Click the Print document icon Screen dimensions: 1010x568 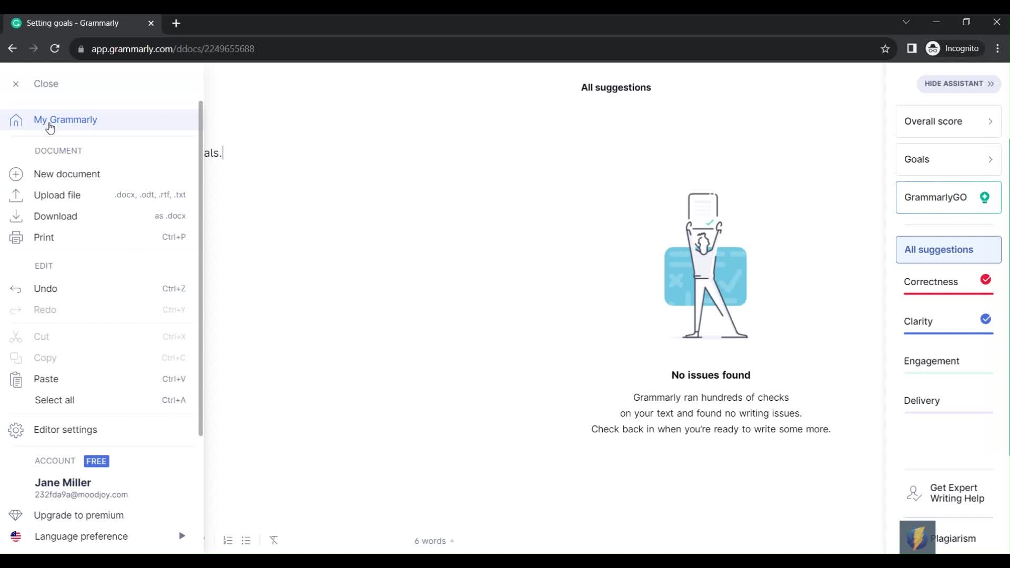tap(16, 237)
